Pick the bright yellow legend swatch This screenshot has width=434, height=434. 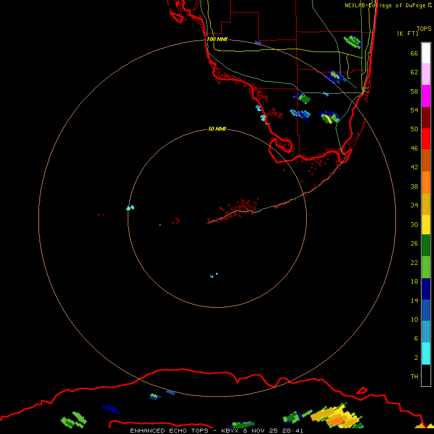[x=426, y=225]
